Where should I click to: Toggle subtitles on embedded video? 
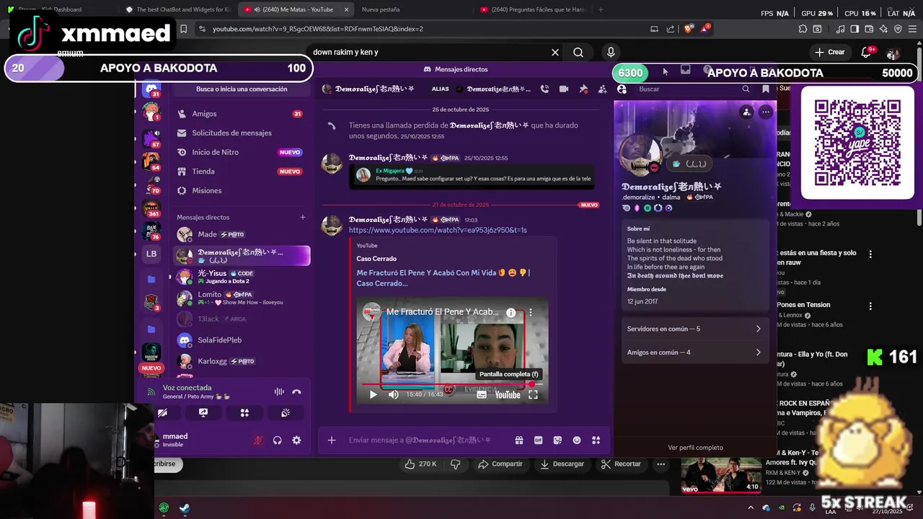click(x=481, y=394)
